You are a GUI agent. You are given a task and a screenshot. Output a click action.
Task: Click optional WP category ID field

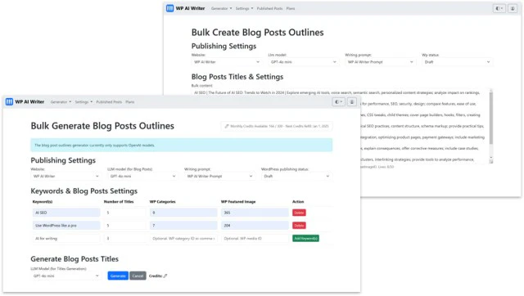pyautogui.click(x=183, y=238)
